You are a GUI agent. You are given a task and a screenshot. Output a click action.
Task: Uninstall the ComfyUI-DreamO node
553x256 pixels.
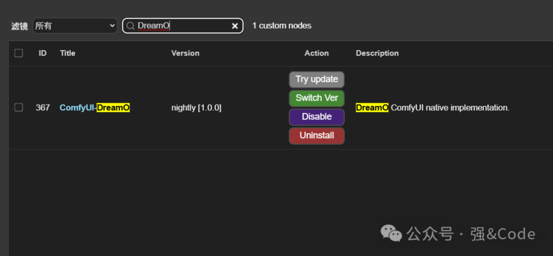pyautogui.click(x=317, y=135)
